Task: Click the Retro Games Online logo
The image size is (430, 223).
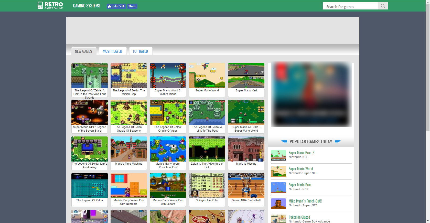Action: click(50, 6)
